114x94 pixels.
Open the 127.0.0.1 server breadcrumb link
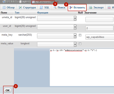click(x=11, y=2)
